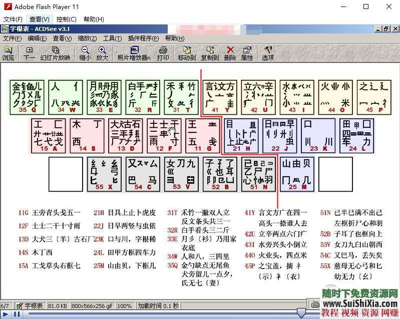400x319 pixels.
Task: Click the 24 L key root card
Action: coord(357,136)
